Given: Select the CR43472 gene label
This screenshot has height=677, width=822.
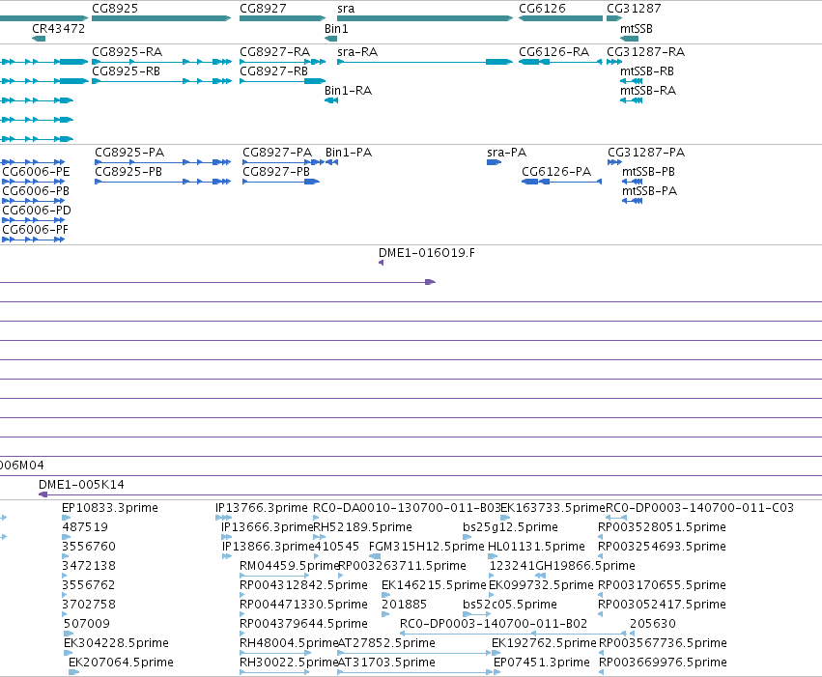Looking at the screenshot, I should click(x=58, y=29).
